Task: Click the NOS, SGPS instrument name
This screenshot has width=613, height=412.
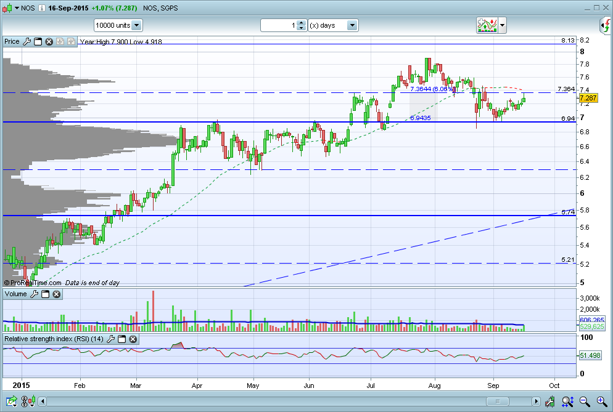Action: [160, 8]
